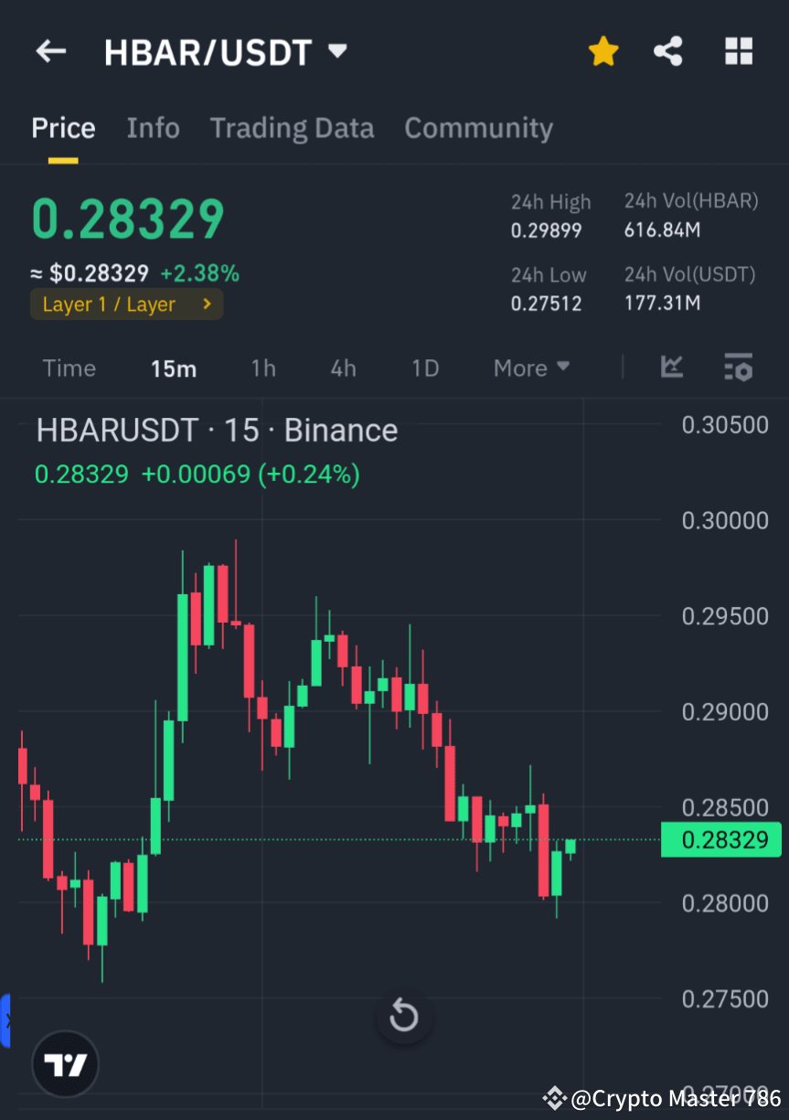Viewport: 789px width, 1120px height.
Task: Open the Community tab
Action: coord(478,128)
